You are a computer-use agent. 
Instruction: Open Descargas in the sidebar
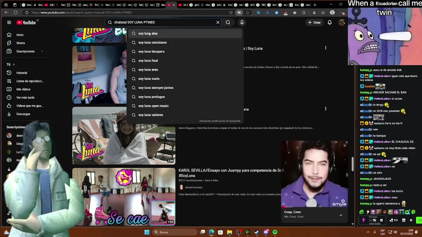coord(26,114)
